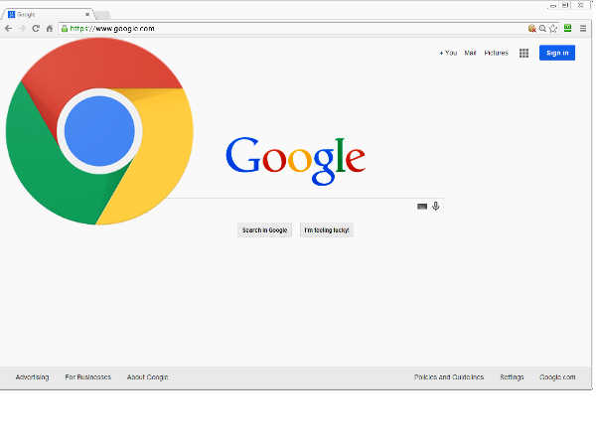The width and height of the screenshot is (596, 447).
Task: Click the Forward navigation arrow
Action: coord(22,29)
